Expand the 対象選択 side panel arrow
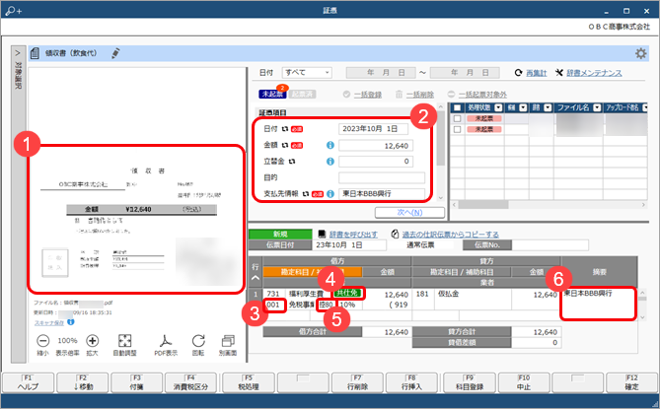Screen dimensions: 660x409 coord(18,53)
